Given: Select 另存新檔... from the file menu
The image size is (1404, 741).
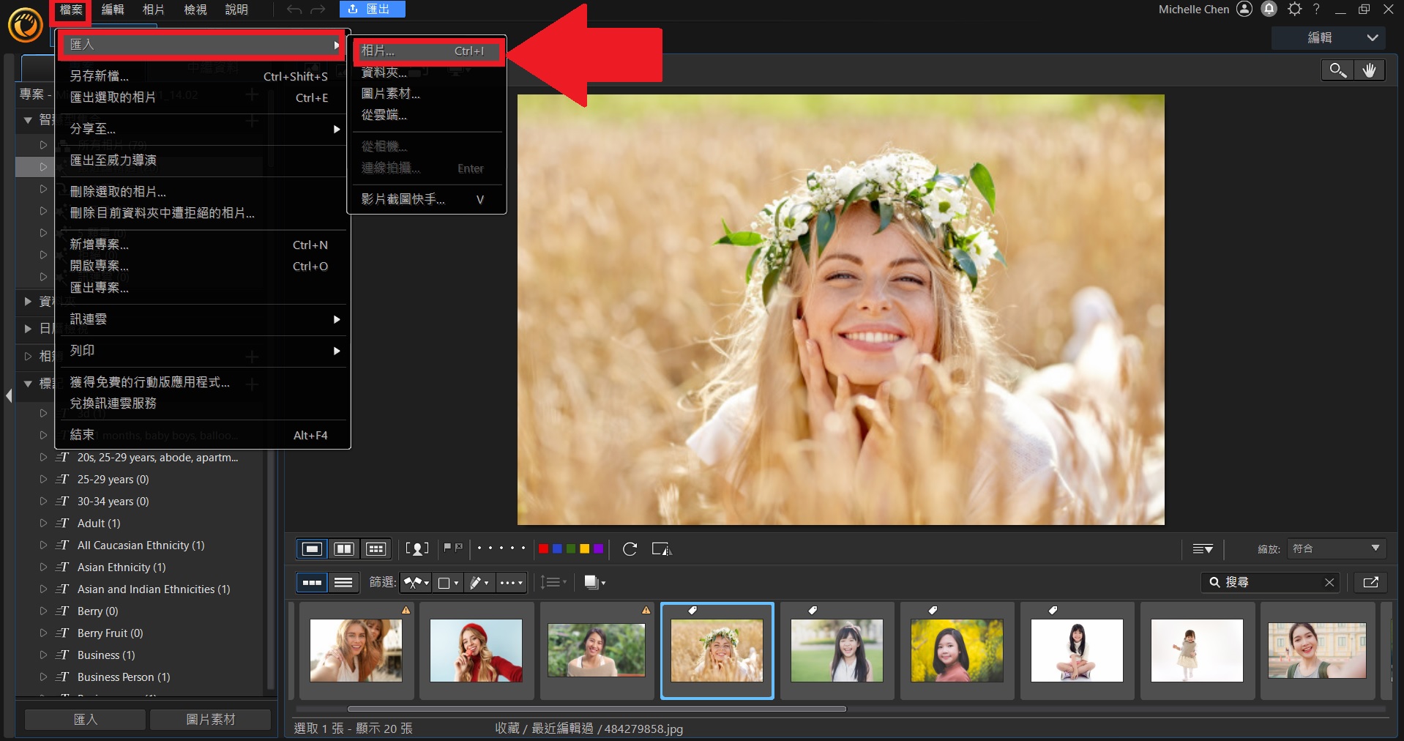Looking at the screenshot, I should tap(100, 76).
